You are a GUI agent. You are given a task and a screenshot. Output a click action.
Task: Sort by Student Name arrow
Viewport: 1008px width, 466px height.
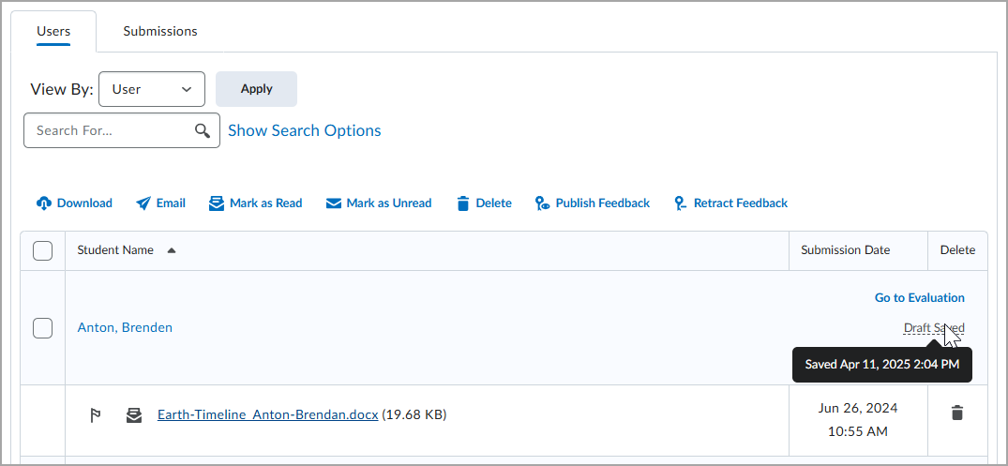point(171,250)
